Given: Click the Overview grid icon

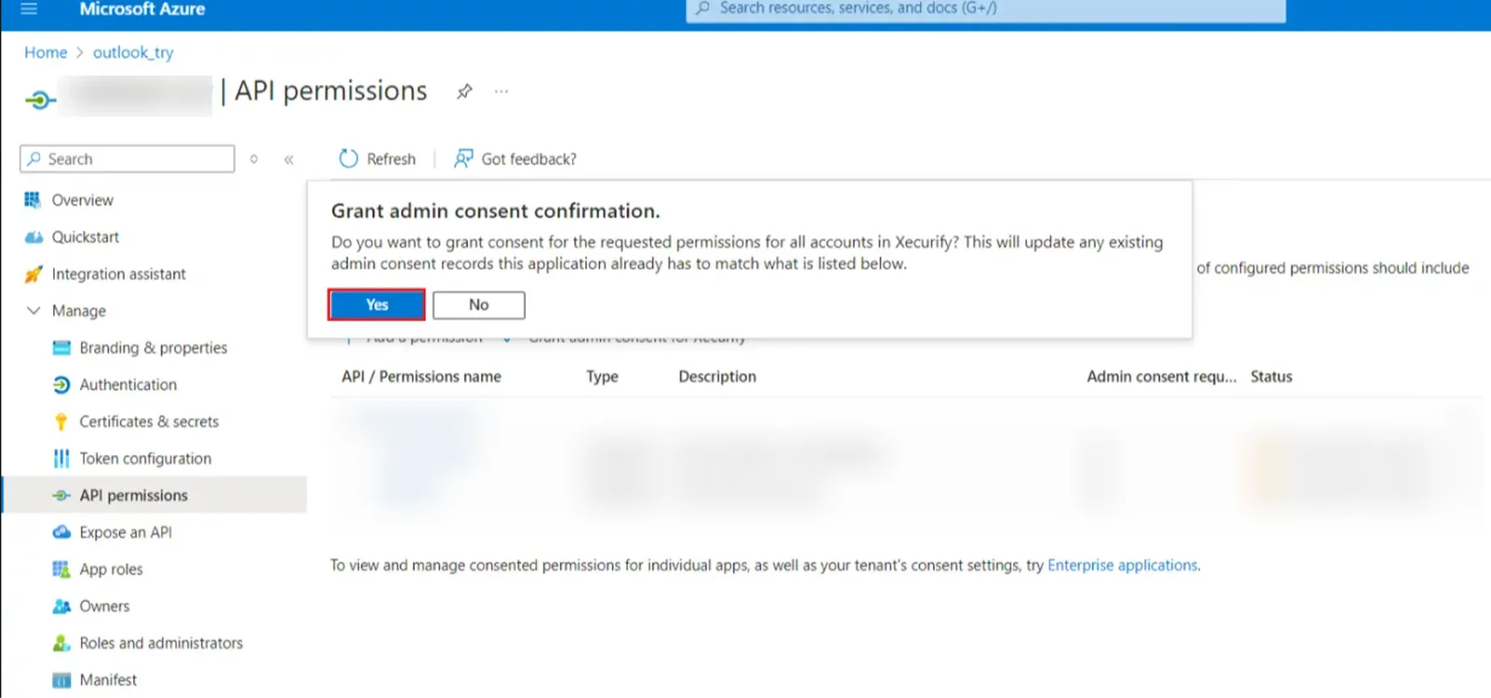Looking at the screenshot, I should 34,199.
